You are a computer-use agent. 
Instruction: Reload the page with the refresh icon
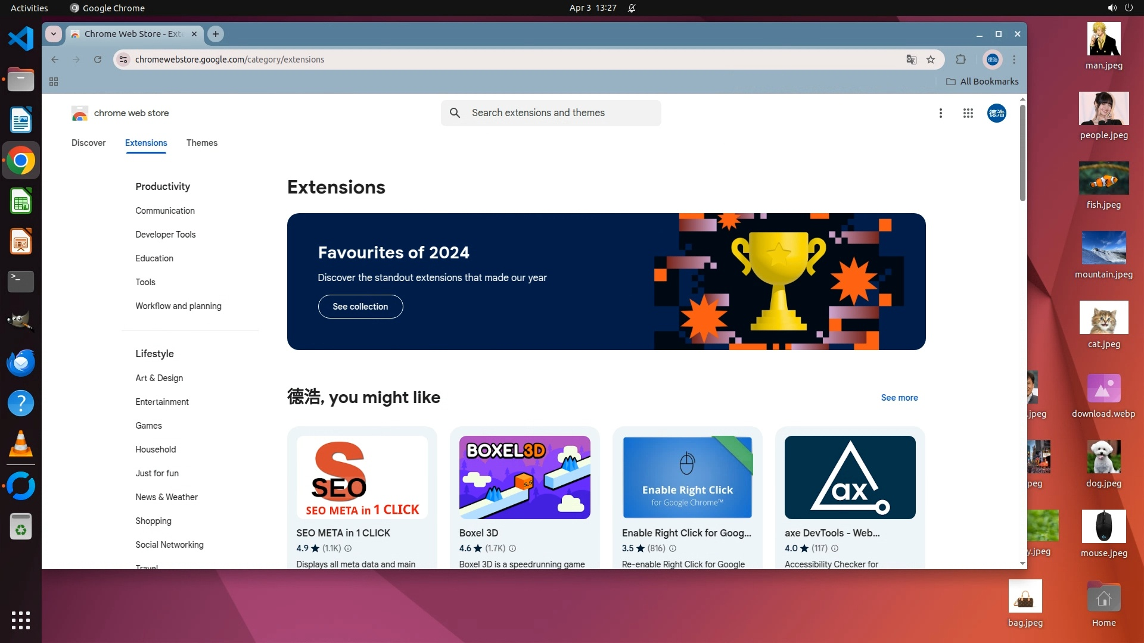98,60
